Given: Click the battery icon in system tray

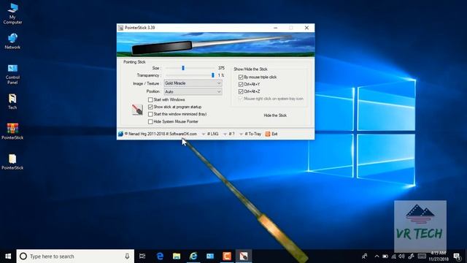Looking at the screenshot, I should click(385, 256).
